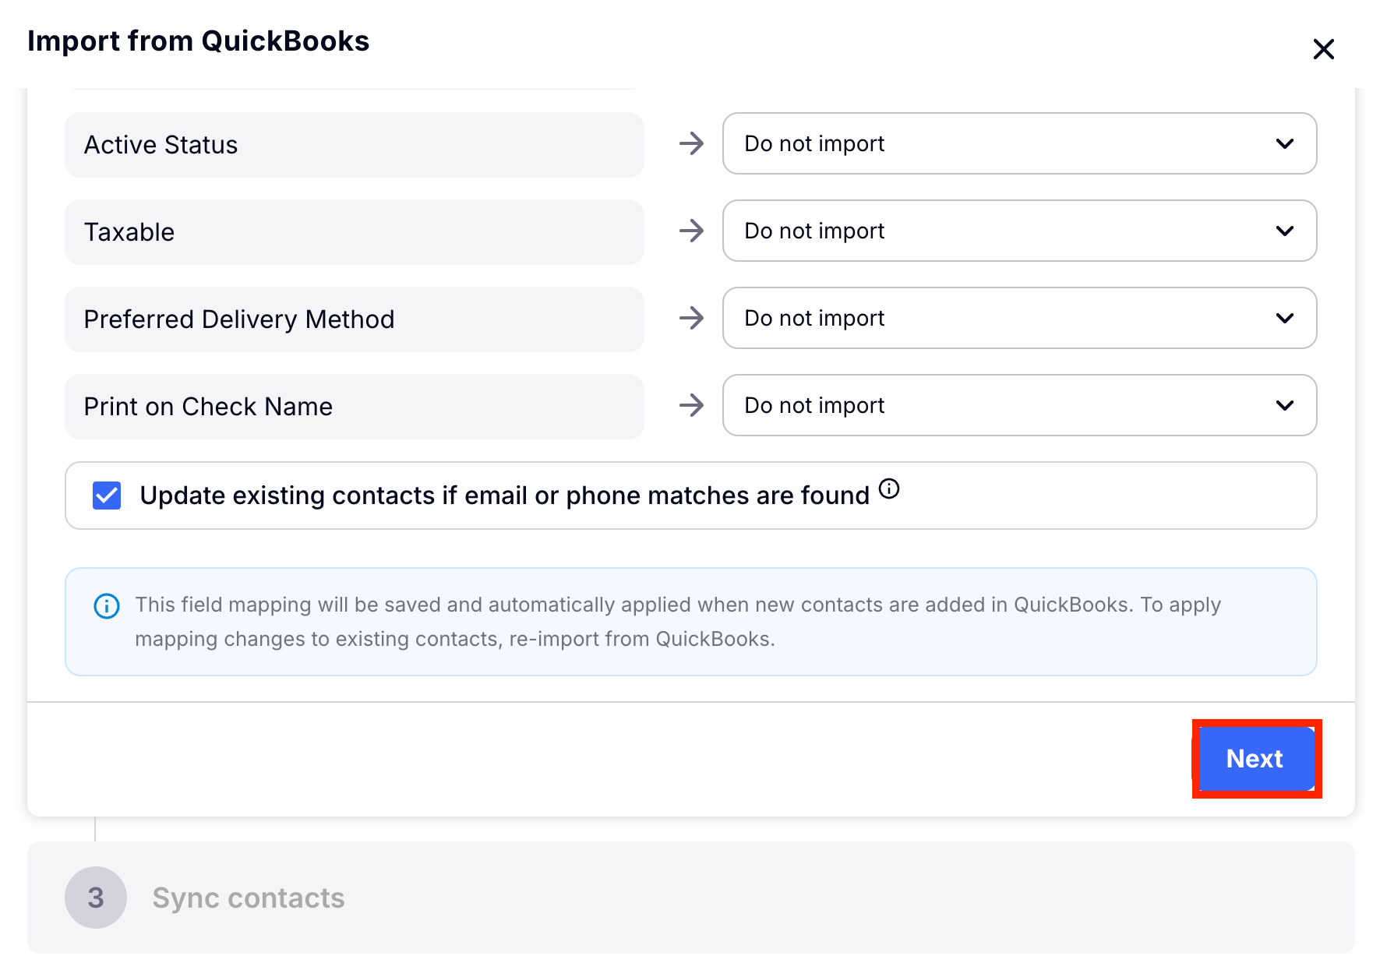Click the arrow next to Preferred Delivery Method
The height and width of the screenshot is (977, 1387).
click(x=691, y=319)
